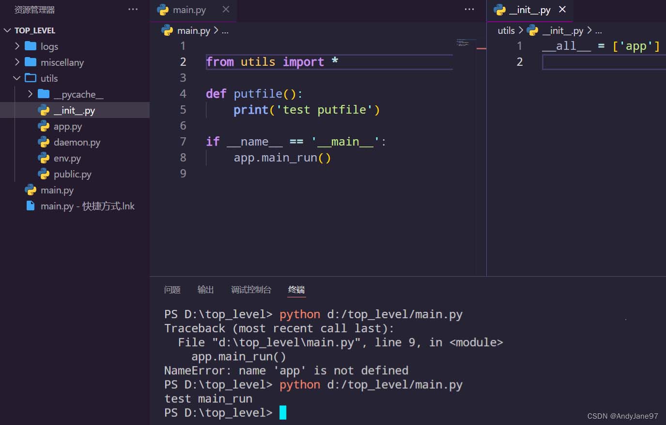Viewport: 666px width, 425px height.
Task: Click the Python icon beside app.py
Action: click(x=44, y=126)
